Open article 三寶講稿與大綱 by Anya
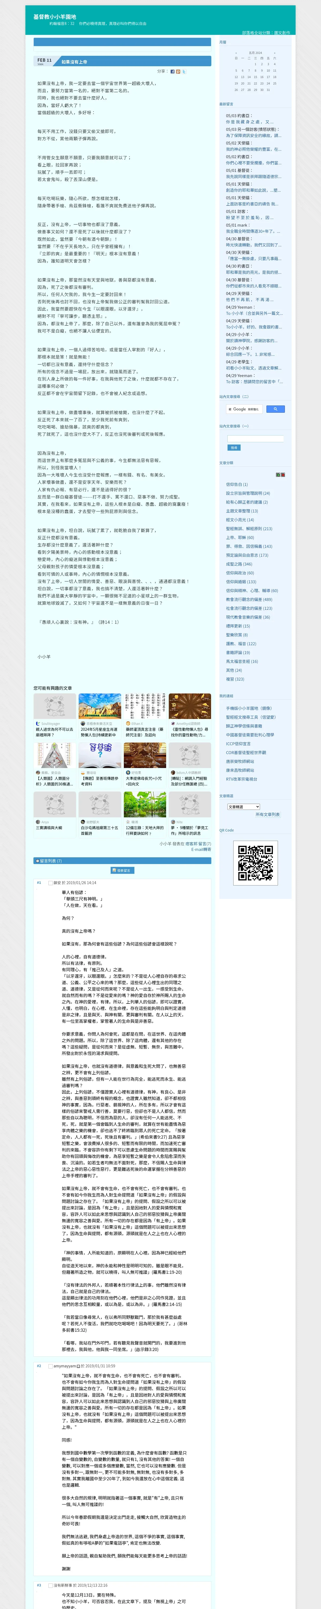 click(x=49, y=828)
